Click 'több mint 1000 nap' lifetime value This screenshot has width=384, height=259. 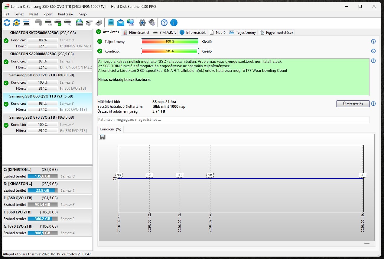point(169,107)
